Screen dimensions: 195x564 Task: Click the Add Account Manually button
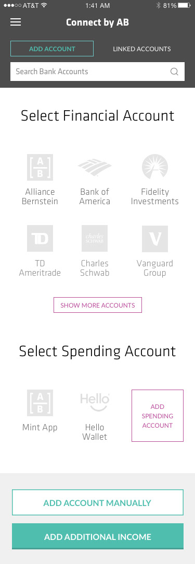98,502
